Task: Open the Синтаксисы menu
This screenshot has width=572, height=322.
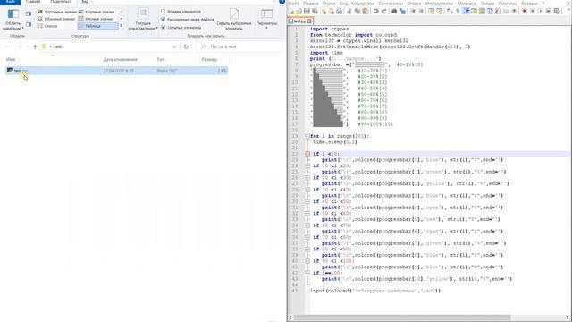Action: (x=391, y=4)
